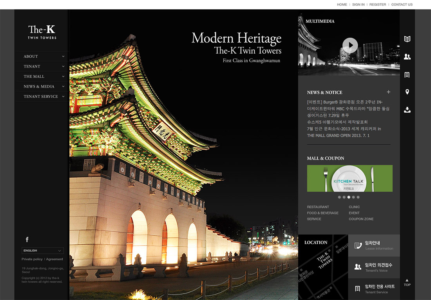
Task: Click the download tray icon in right sidebar
Action: click(x=407, y=110)
